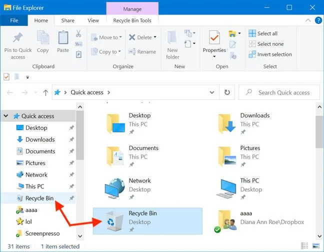Click Select none in ribbon
Screen dimensions: 324x252
click(266, 44)
